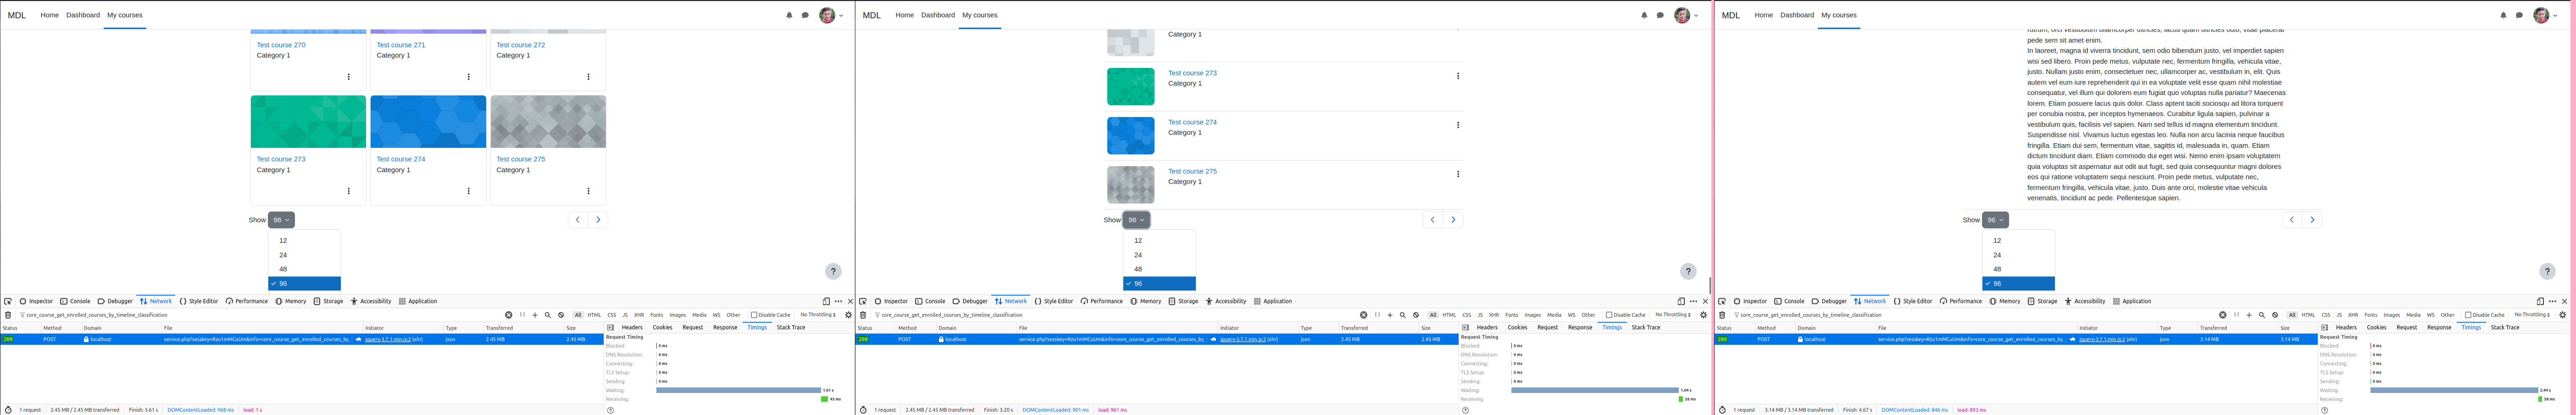
Task: Expand user avatar menu in the right window
Action: 2545,15
